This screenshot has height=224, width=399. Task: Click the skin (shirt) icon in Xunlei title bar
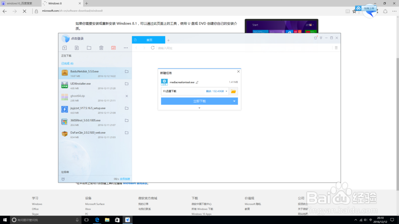[x=316, y=38]
